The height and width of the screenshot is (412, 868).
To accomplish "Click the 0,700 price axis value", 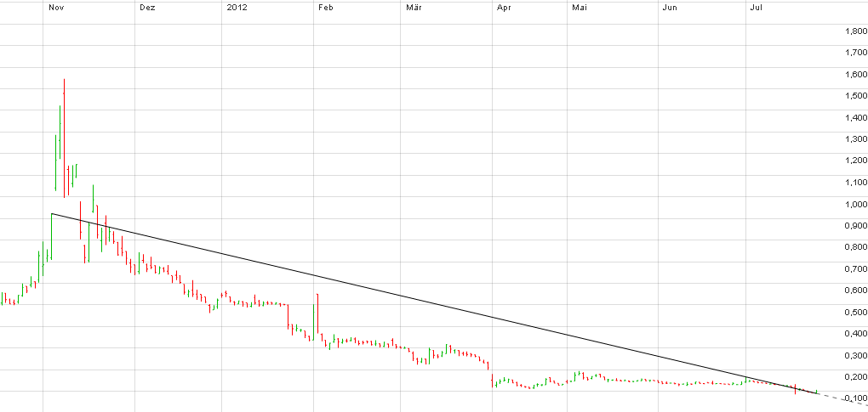I will click(x=856, y=269).
